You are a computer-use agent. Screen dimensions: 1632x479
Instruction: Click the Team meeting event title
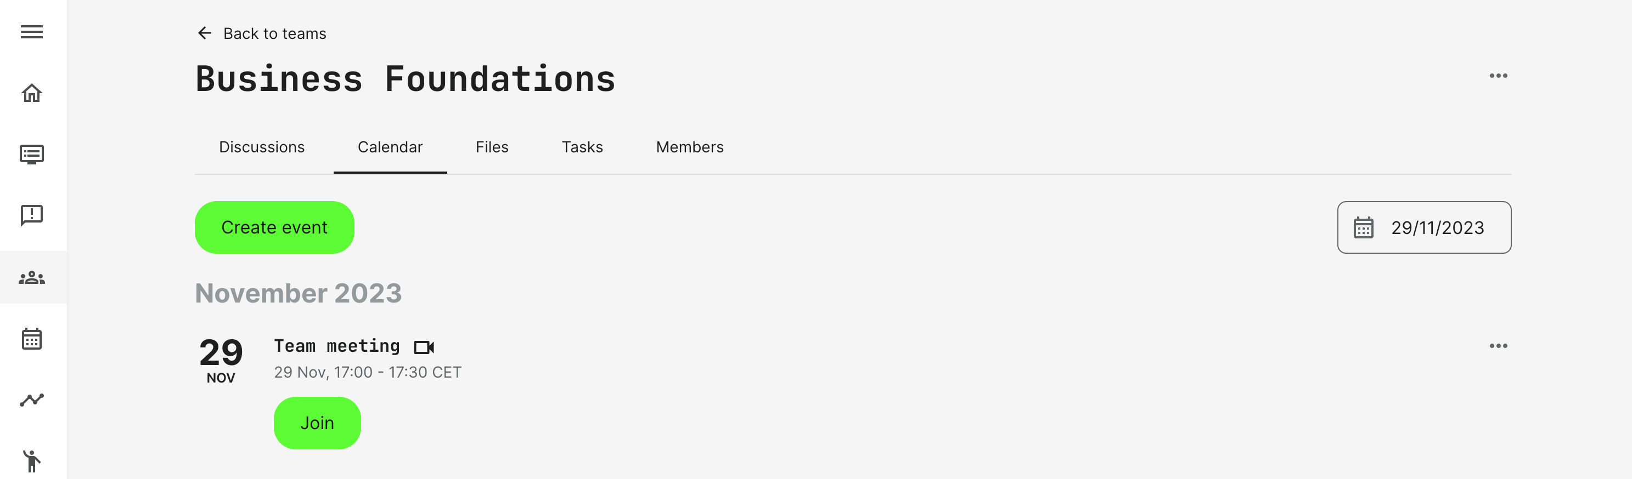(x=336, y=346)
